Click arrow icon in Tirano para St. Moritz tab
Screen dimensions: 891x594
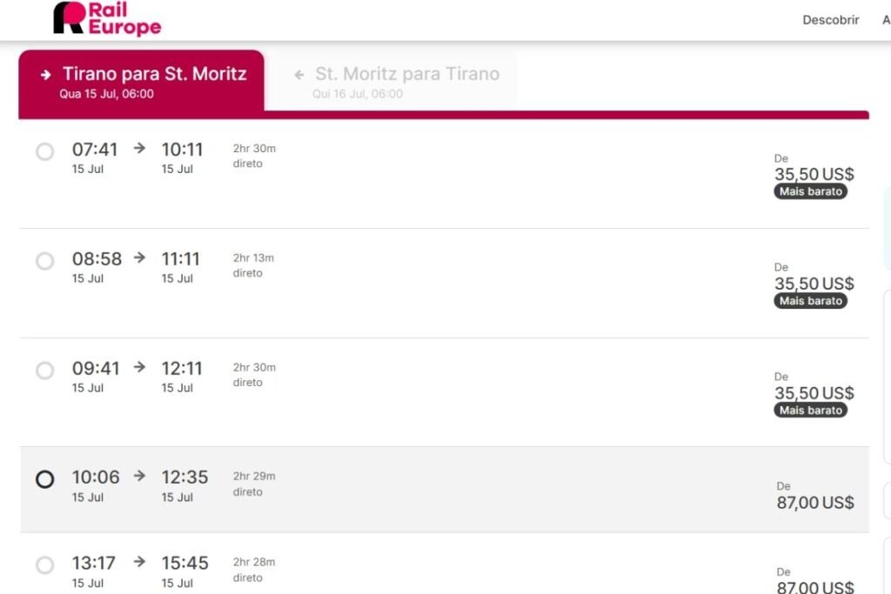pos(45,75)
